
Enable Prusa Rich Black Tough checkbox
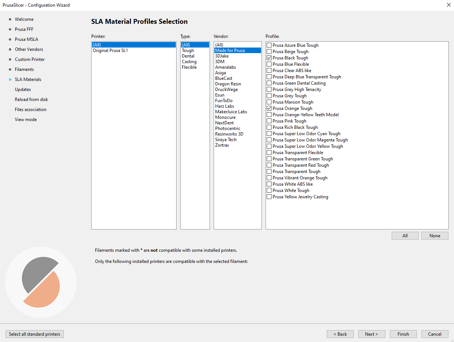point(269,127)
